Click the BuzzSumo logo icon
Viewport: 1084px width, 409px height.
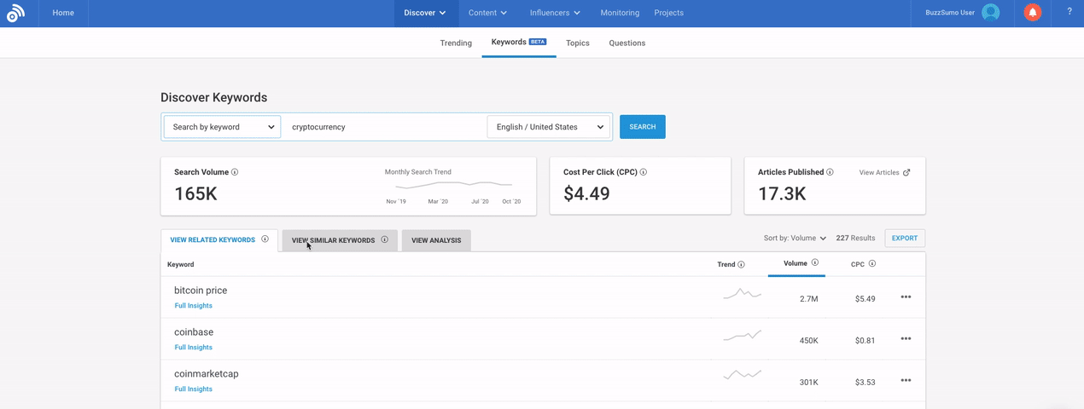click(x=15, y=13)
